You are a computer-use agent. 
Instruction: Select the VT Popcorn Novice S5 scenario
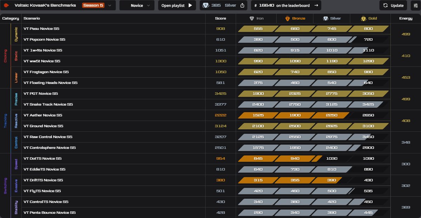coord(44,39)
